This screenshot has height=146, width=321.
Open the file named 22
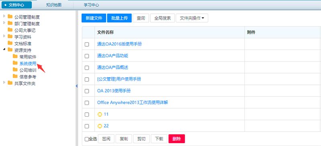point(106,126)
